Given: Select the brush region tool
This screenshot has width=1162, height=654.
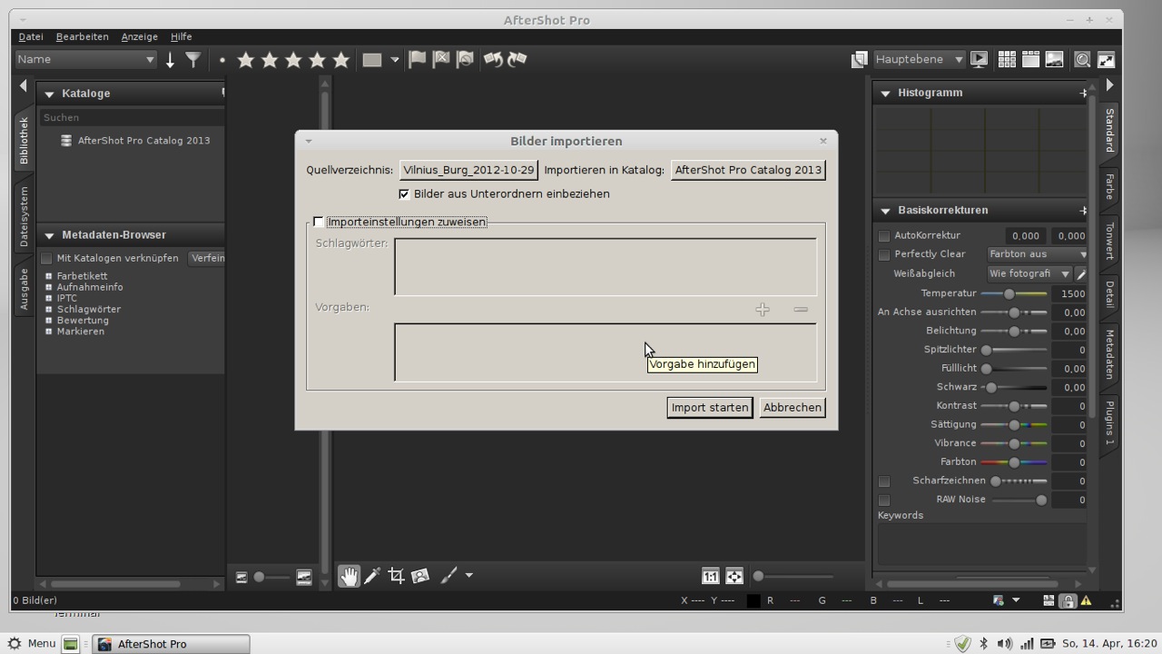Looking at the screenshot, I should tap(449, 576).
